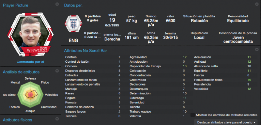Select the Datos per. panel heading
This screenshot has width=261, height=125.
coord(73,5)
